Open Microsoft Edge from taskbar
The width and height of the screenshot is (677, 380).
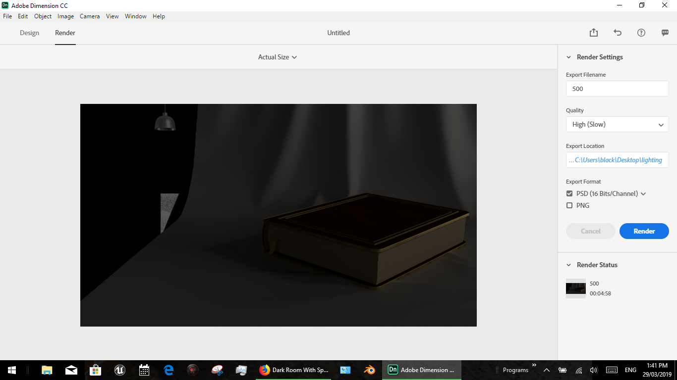coord(169,370)
